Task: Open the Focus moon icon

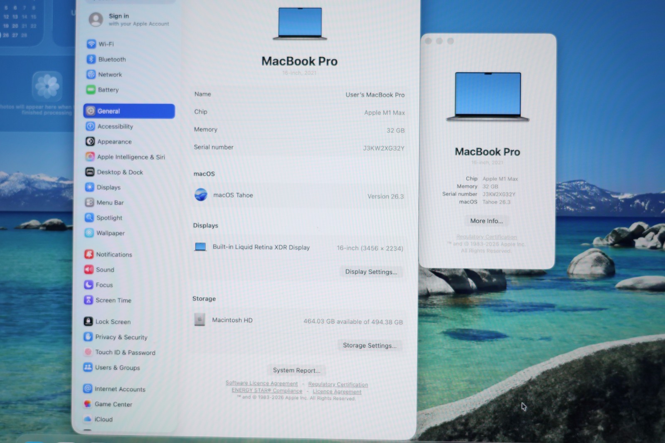Action: click(89, 285)
